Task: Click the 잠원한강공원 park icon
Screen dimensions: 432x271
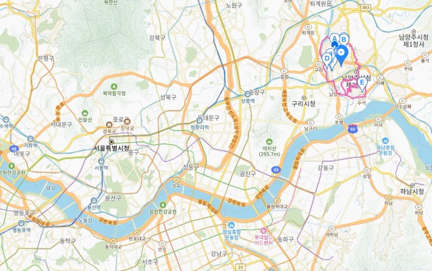Action: 163,205
